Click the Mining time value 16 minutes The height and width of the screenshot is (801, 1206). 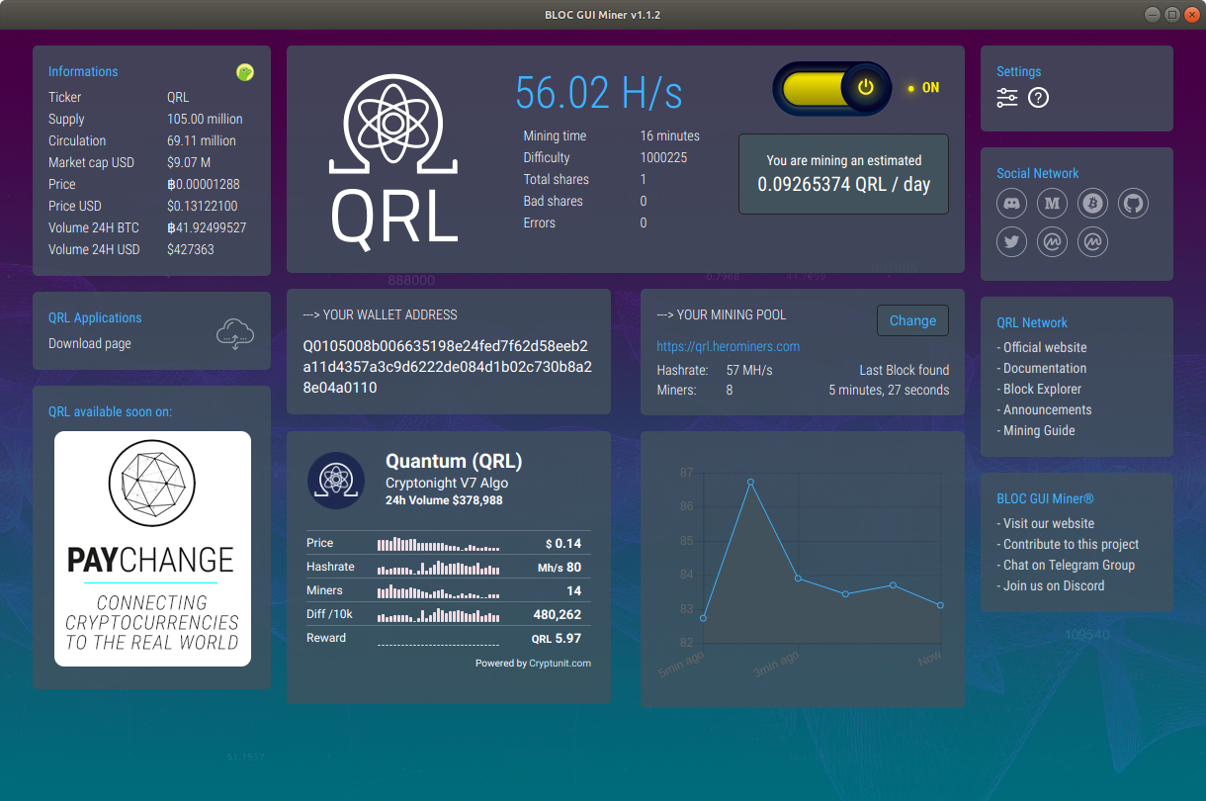(669, 135)
